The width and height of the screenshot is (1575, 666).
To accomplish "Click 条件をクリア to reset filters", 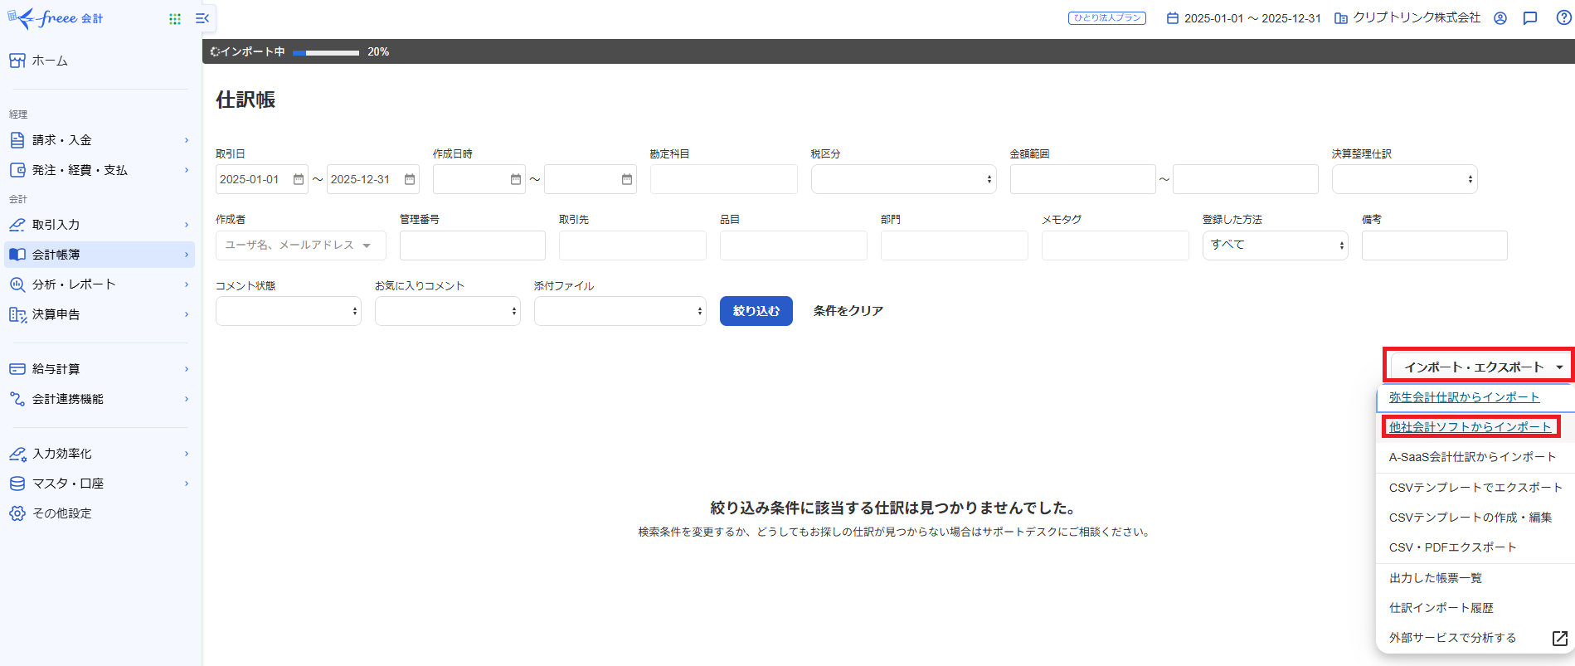I will [x=848, y=311].
